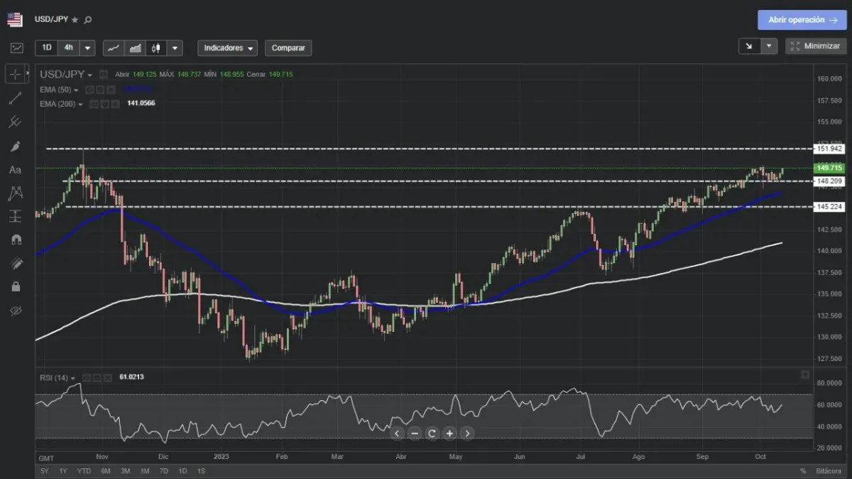
Task: Hide the RSI (14) indicator
Action: tap(86, 378)
